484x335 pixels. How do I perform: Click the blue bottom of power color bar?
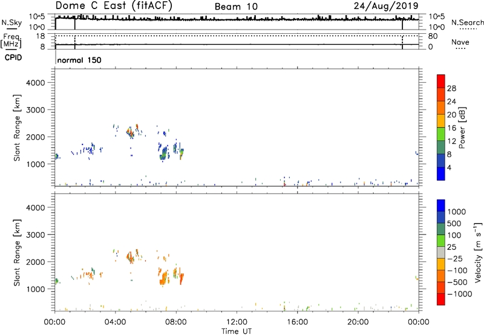tap(441, 174)
